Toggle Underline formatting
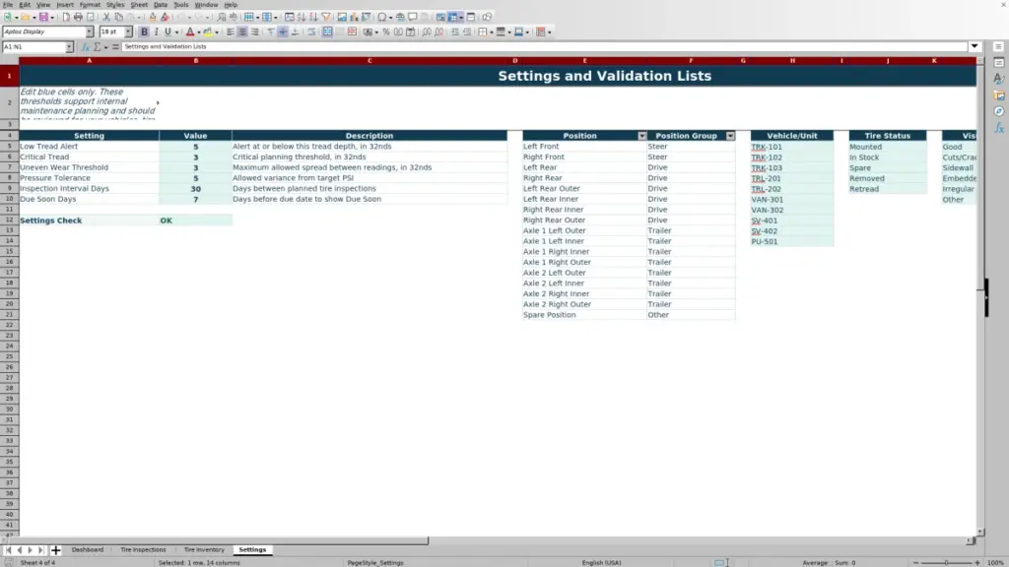 click(x=168, y=31)
